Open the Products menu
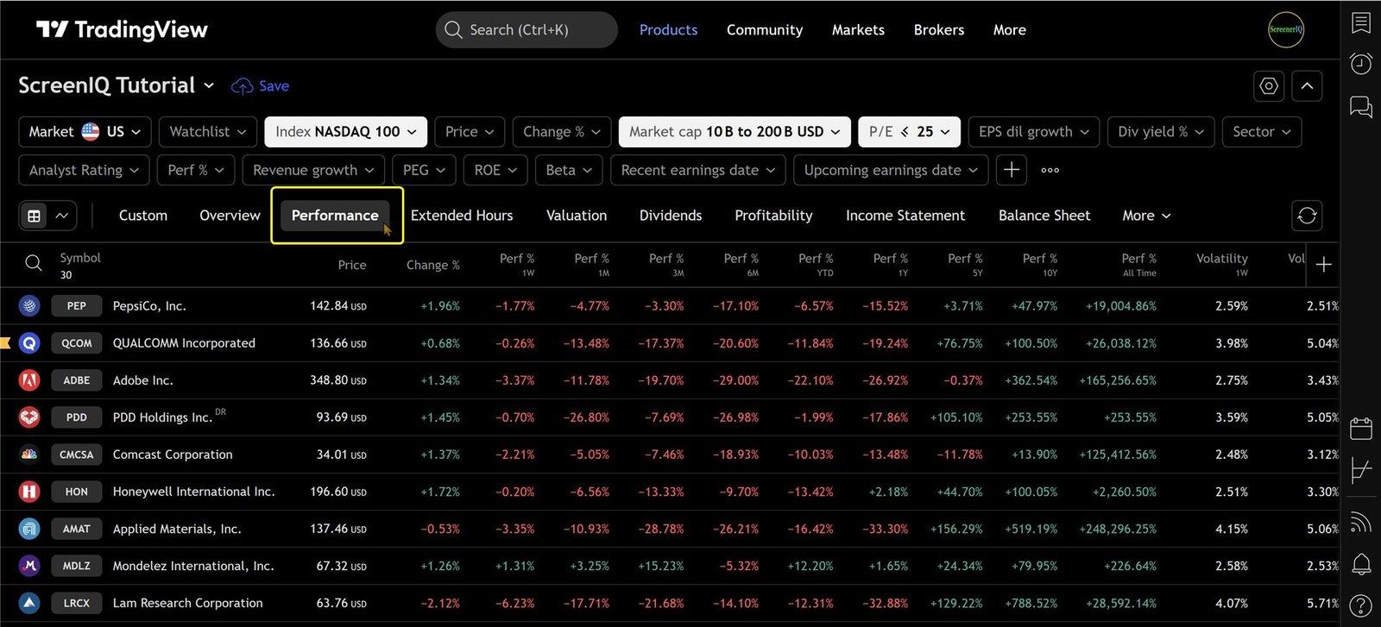The height and width of the screenshot is (627, 1381). pyautogui.click(x=668, y=30)
